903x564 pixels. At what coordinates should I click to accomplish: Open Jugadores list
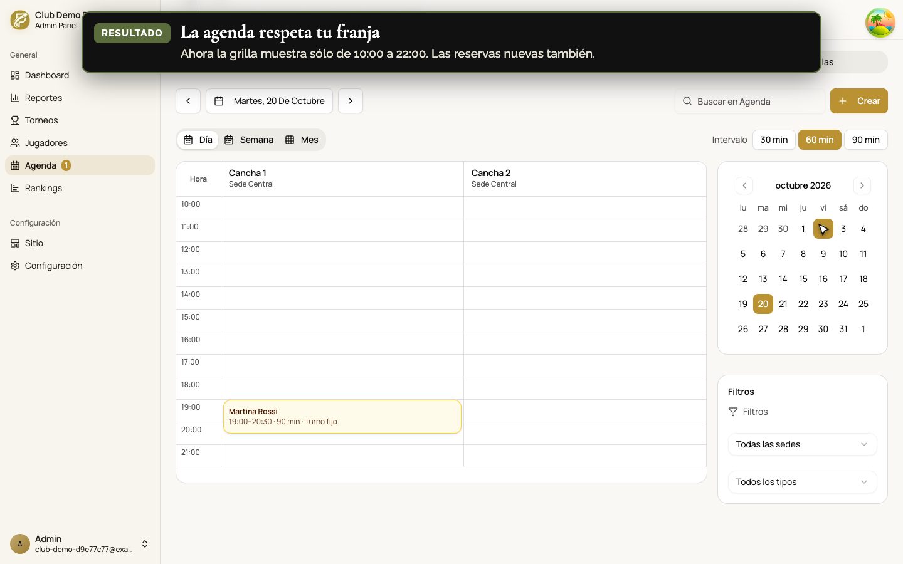point(80,143)
